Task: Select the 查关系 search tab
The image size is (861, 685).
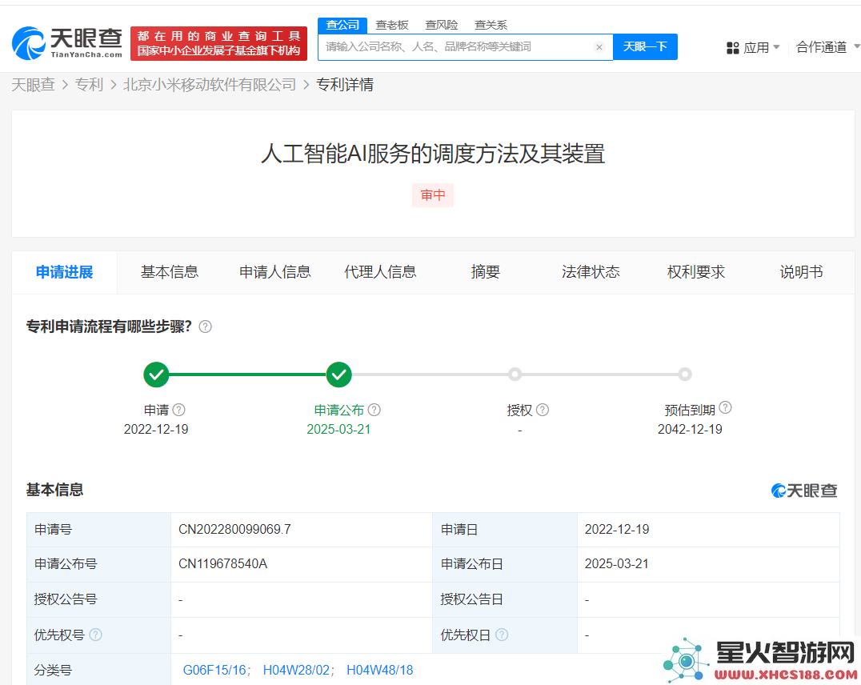Action: (491, 25)
